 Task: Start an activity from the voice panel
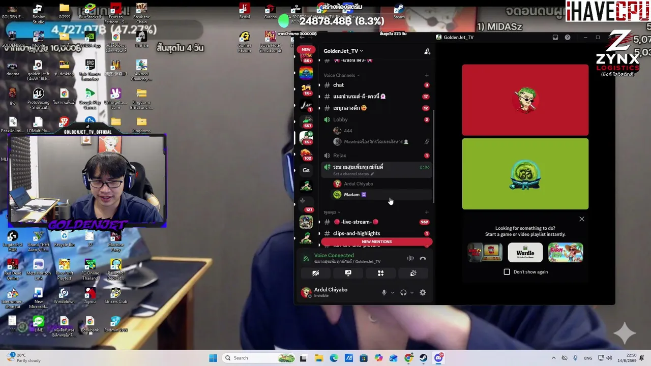tap(380, 273)
